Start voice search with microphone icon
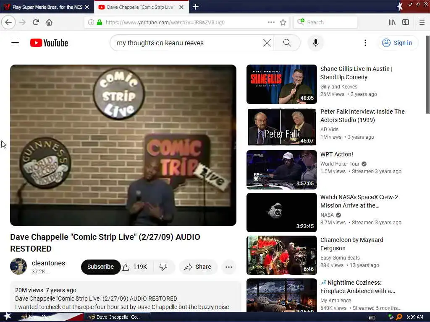Image resolution: width=430 pixels, height=322 pixels. point(316,43)
